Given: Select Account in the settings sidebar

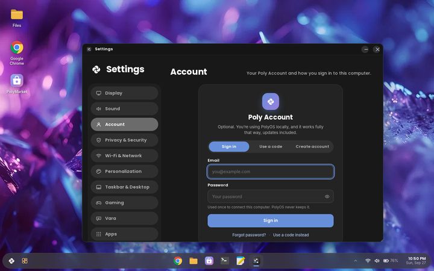Looking at the screenshot, I should pyautogui.click(x=124, y=125).
